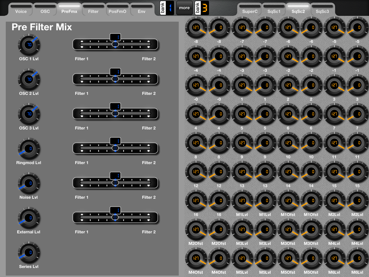Viewport: 369px width, 277px height.
Task: Click the -5 knob showing 127
Action: click(334, 27)
